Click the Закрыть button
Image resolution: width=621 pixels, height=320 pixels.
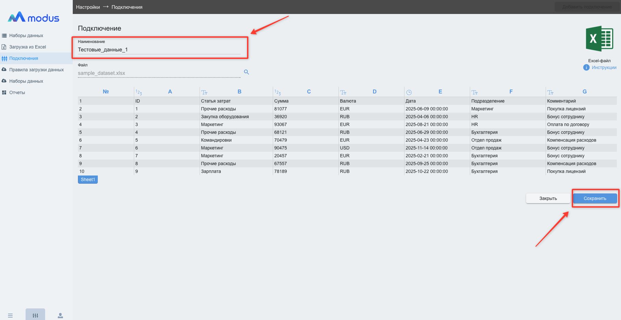point(548,198)
